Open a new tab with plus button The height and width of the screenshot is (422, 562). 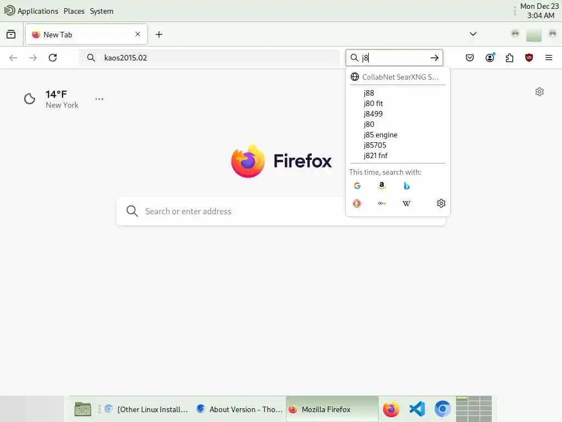(159, 35)
